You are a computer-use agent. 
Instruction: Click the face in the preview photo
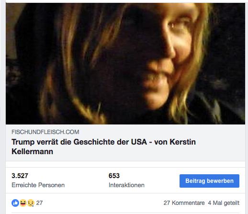(166, 56)
